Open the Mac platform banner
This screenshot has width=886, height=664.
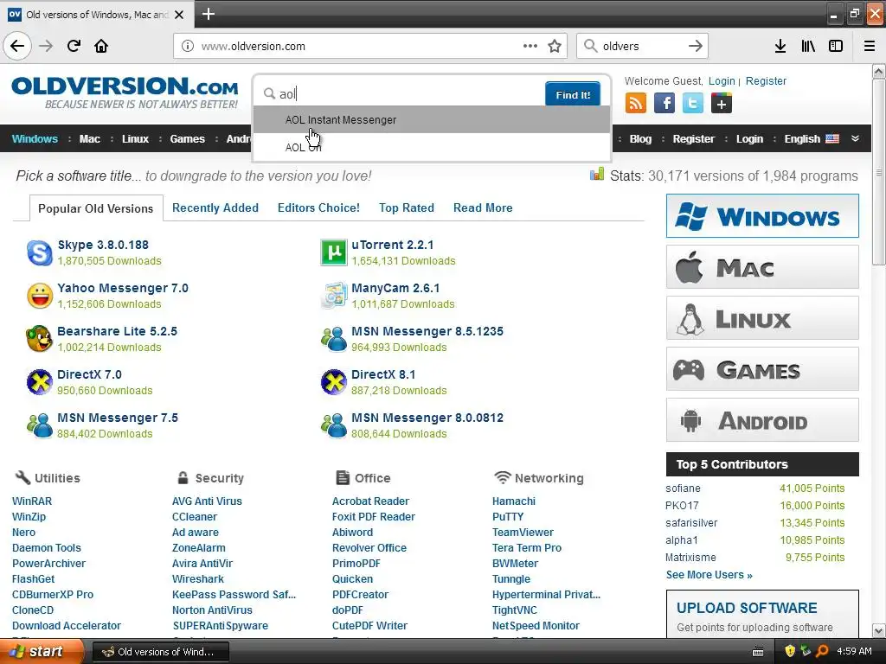click(x=762, y=266)
